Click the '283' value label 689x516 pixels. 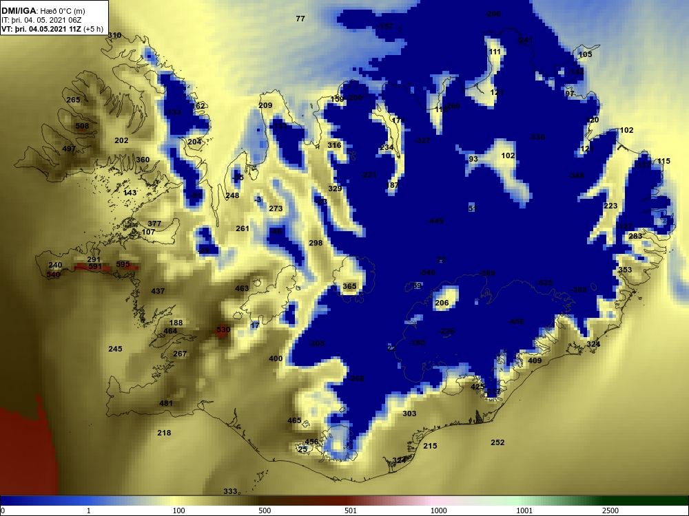635,236
